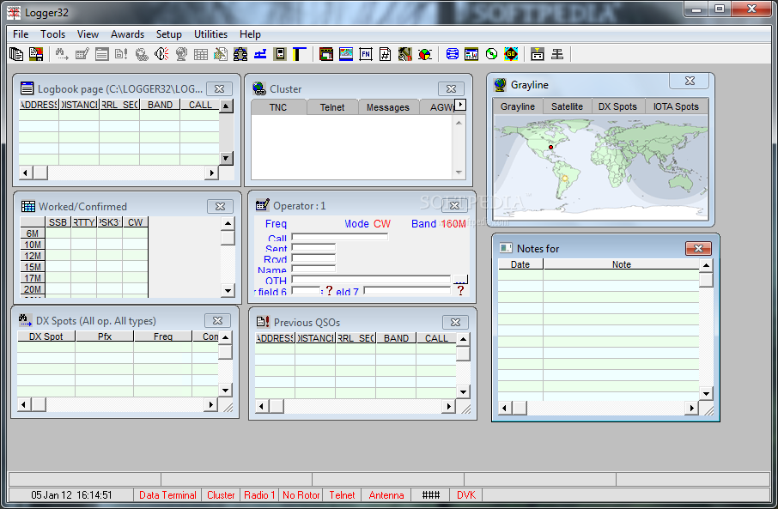This screenshot has height=509, width=778.
Task: Click into the Name input field
Action: point(313,269)
